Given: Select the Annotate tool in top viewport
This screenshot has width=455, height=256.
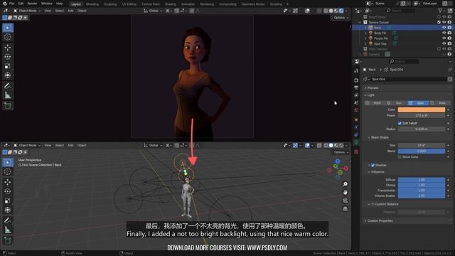Looking at the screenshot, I should (8, 85).
